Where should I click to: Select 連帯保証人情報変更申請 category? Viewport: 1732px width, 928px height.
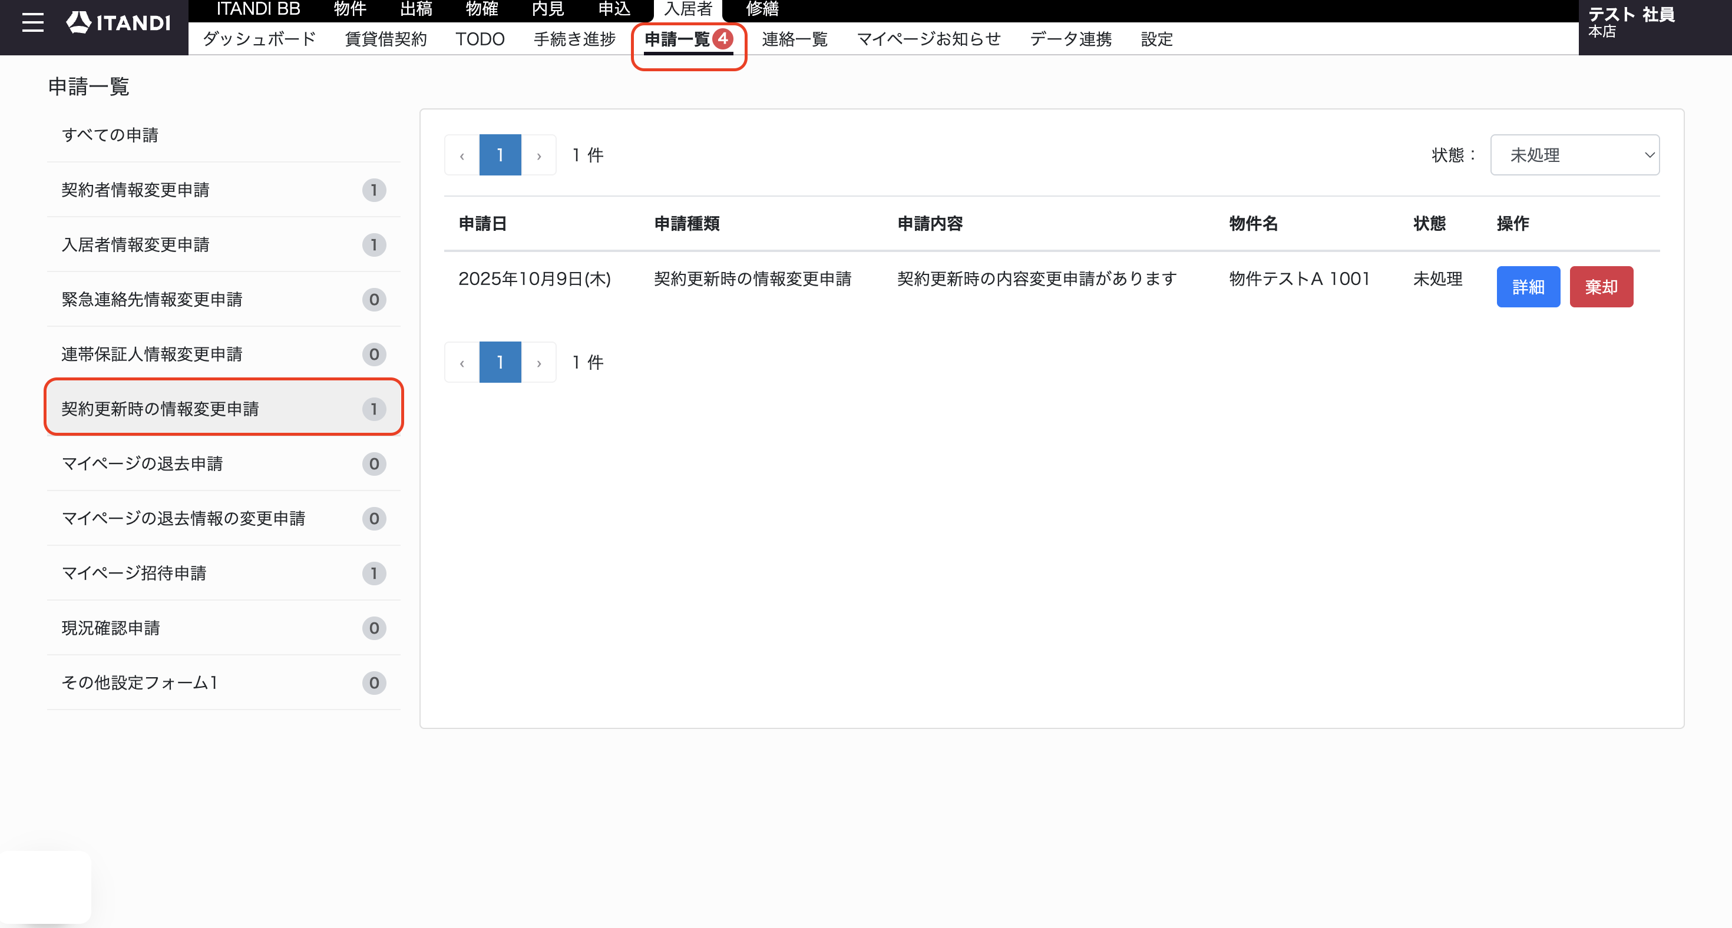pos(224,354)
